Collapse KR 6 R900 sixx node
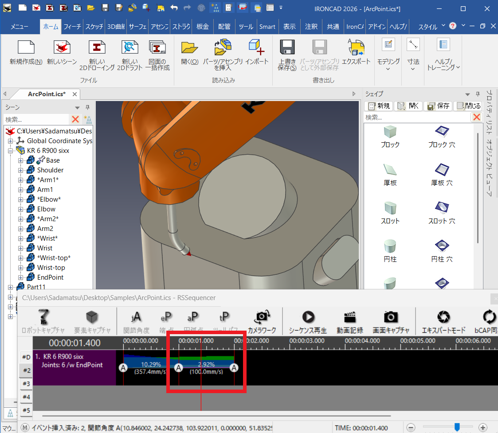 (11, 151)
